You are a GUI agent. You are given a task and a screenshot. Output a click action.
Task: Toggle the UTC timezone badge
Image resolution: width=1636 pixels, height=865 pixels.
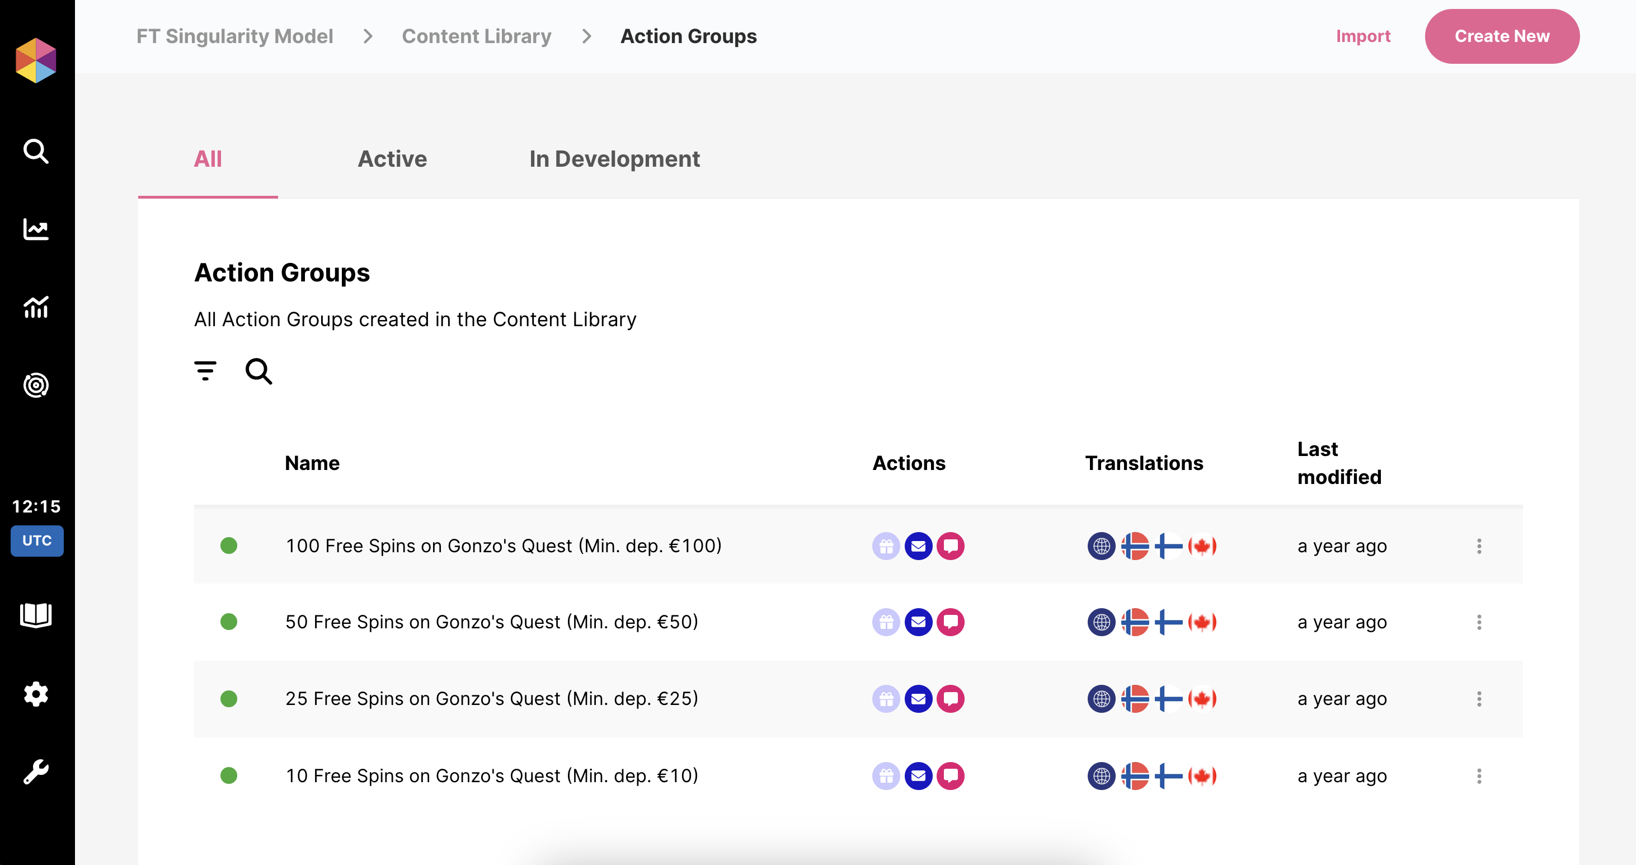37,540
